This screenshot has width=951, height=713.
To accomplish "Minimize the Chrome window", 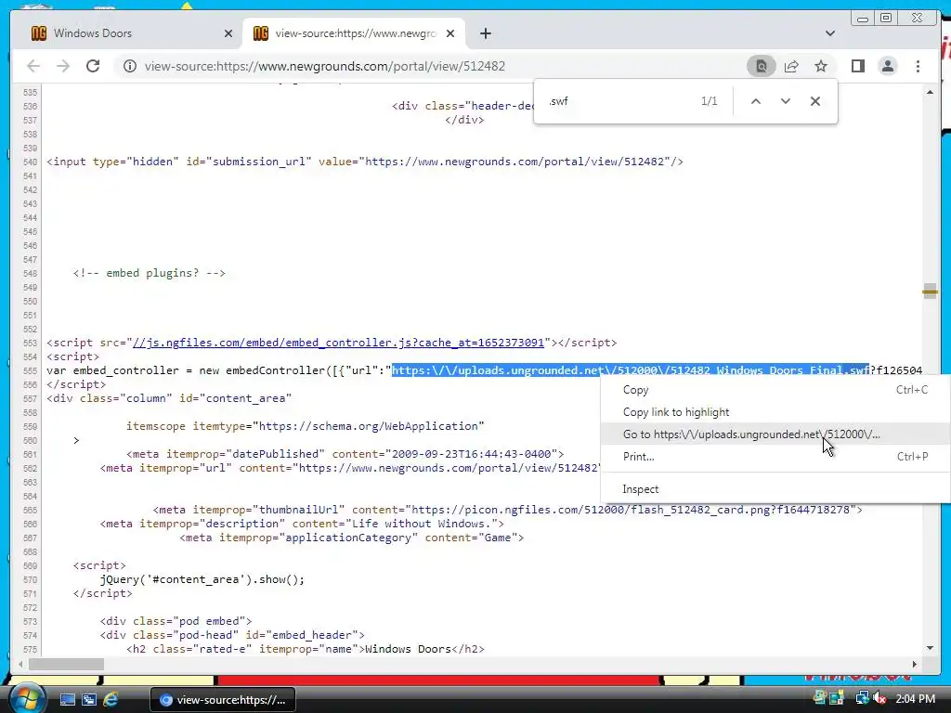I will [863, 19].
